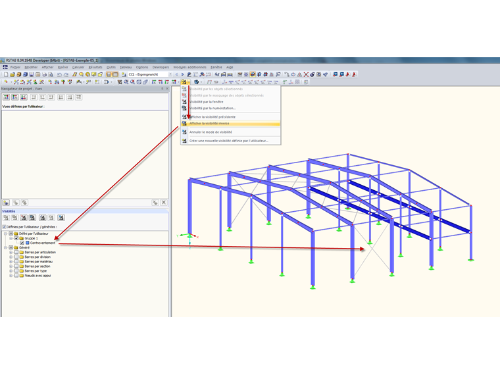
Task: Expand Barres par matériau node
Action: (11, 261)
